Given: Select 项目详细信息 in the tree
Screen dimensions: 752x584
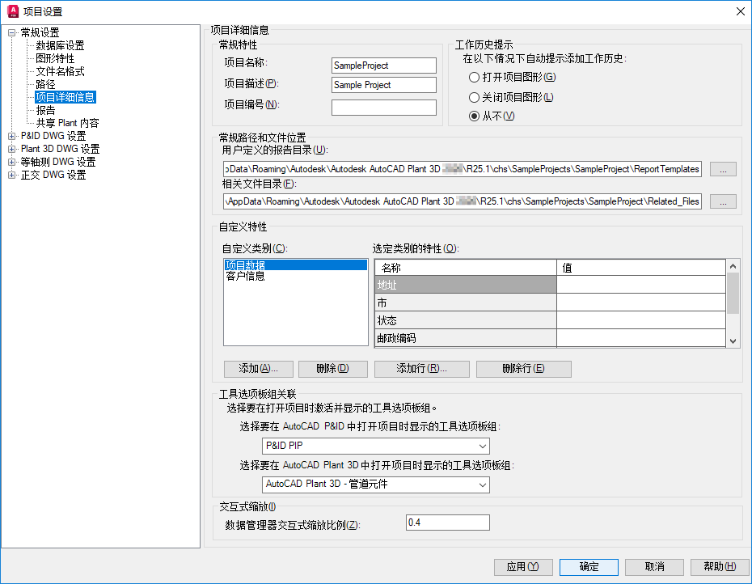Looking at the screenshot, I should (x=65, y=97).
